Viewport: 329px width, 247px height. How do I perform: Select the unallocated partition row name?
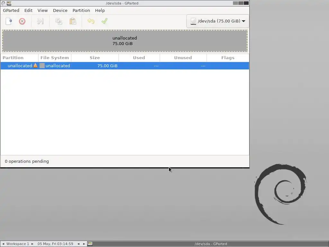tap(20, 66)
